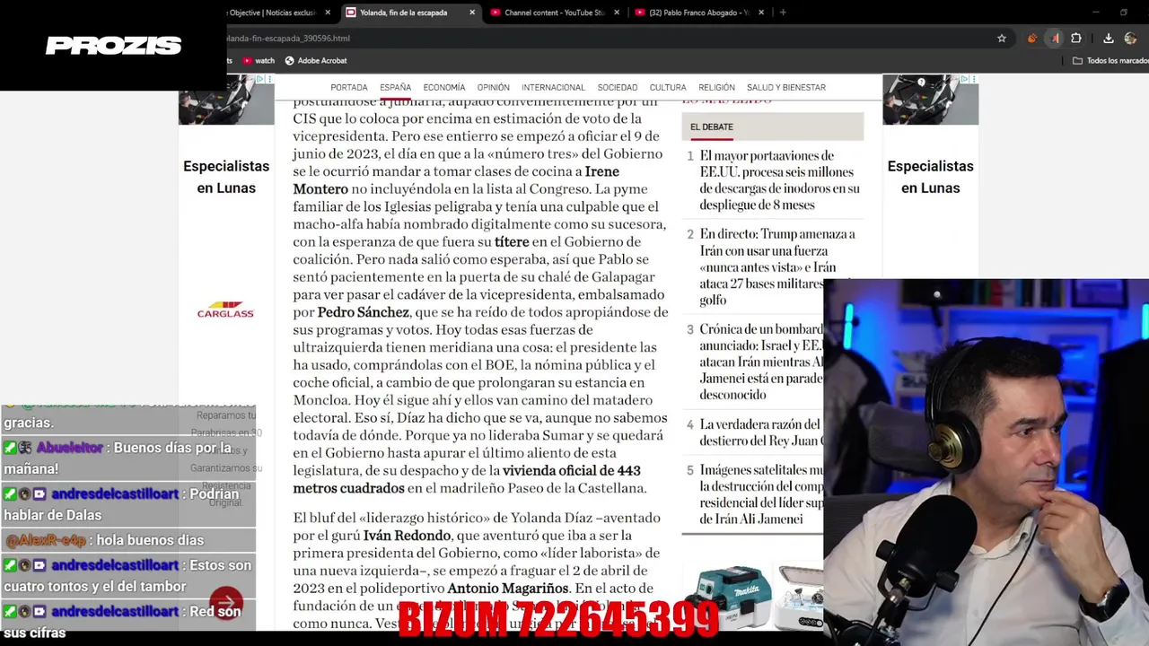Click the orange extension icon in toolbar

(x=1032, y=39)
